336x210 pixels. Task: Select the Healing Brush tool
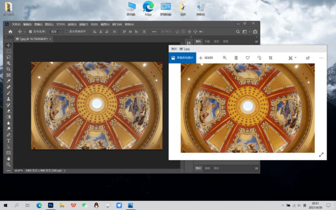(x=8, y=87)
